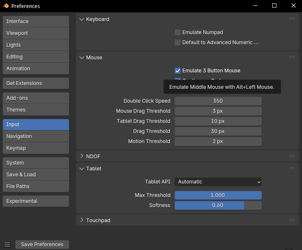Expand the NDOF panel
Viewport: 302px width, 250px height.
tap(81, 156)
